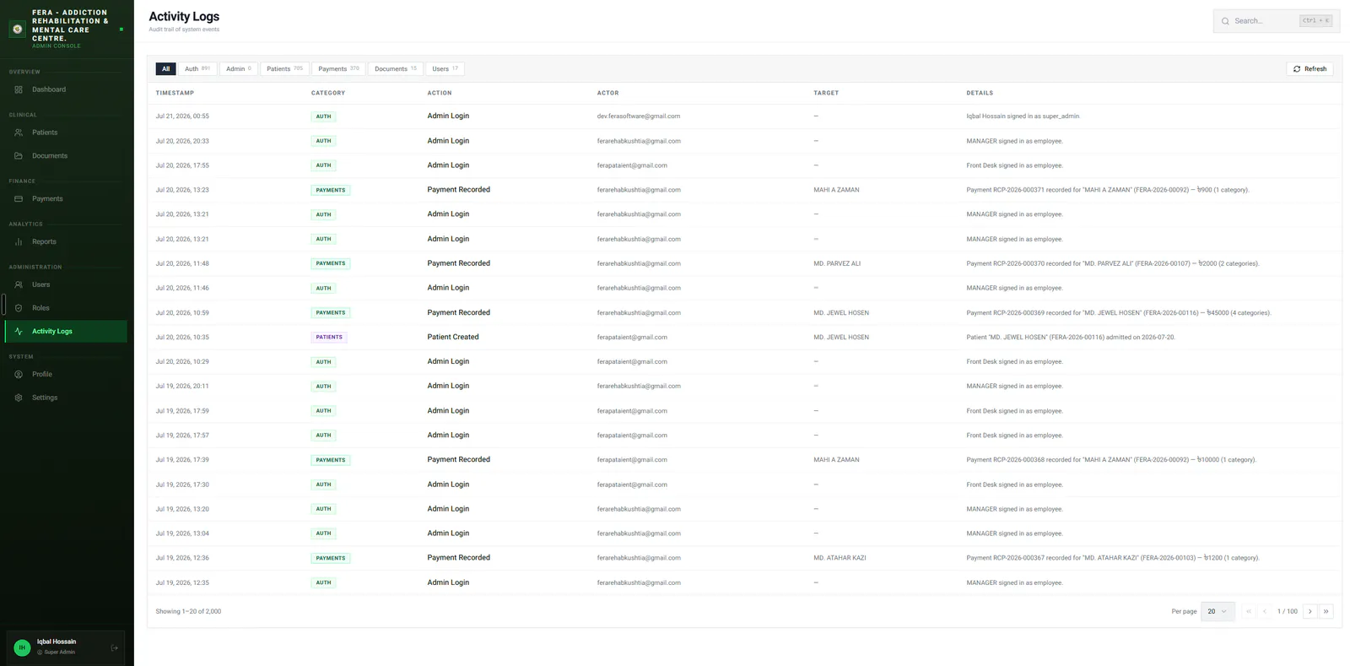The image size is (1350, 666).
Task: Filter logs by the Payments tab
Action: 338,69
